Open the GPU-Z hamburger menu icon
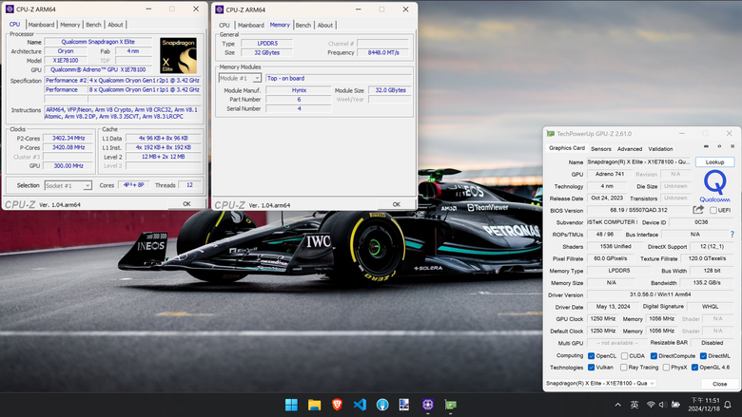The height and width of the screenshot is (417, 742). (732, 146)
